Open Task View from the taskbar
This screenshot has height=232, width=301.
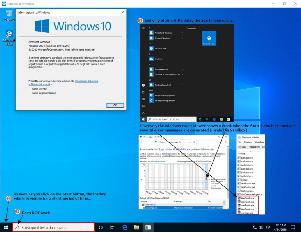point(112,227)
